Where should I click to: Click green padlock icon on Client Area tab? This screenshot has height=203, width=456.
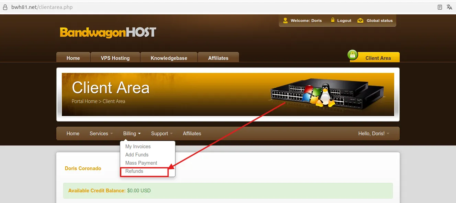pos(352,55)
